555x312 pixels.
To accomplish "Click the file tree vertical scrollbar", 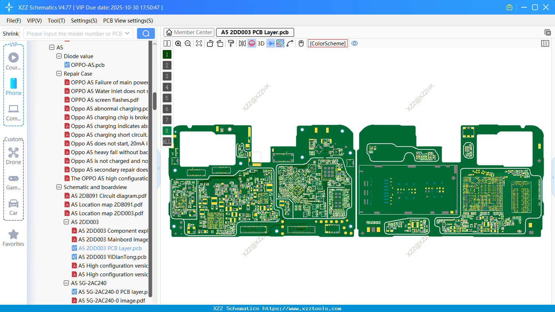I will click(x=155, y=101).
